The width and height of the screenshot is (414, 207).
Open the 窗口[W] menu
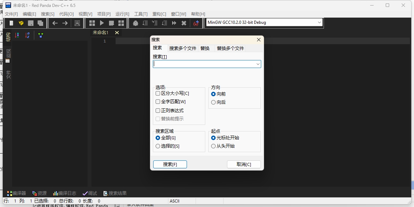(x=178, y=14)
